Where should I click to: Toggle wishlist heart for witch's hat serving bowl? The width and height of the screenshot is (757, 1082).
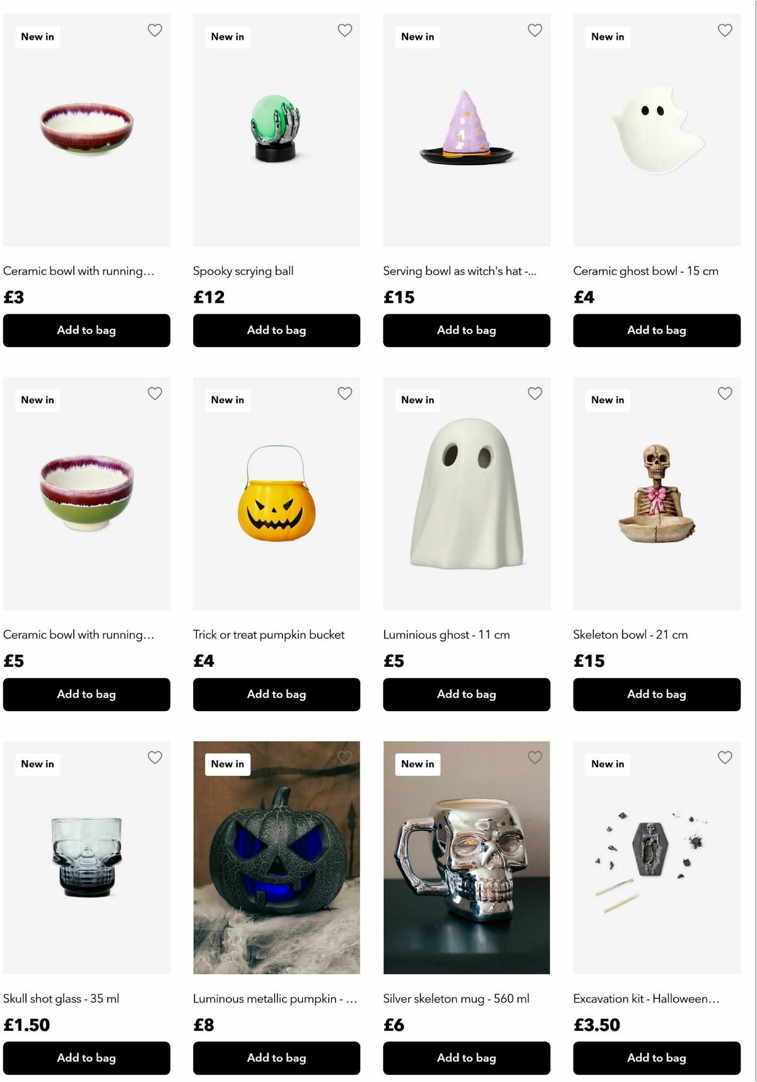[x=535, y=30]
